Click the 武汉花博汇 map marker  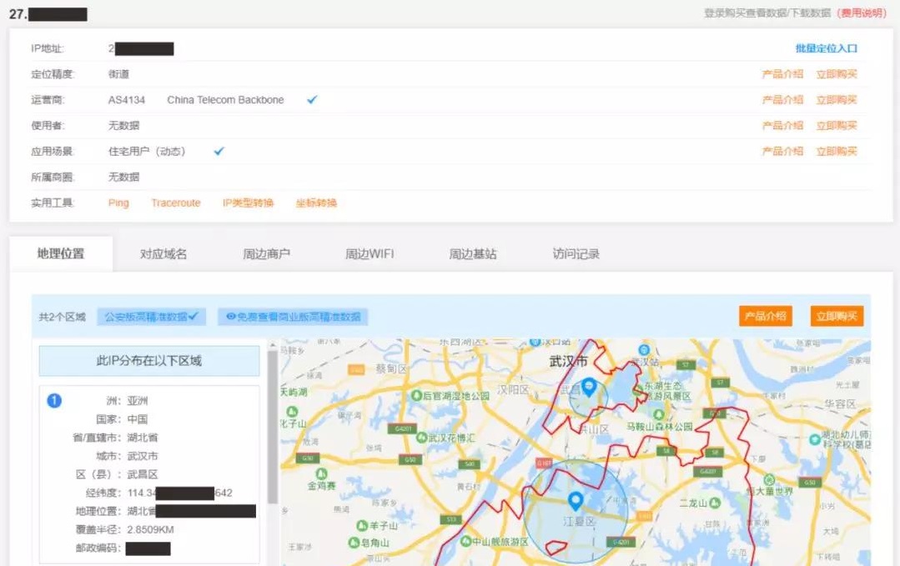[422, 438]
